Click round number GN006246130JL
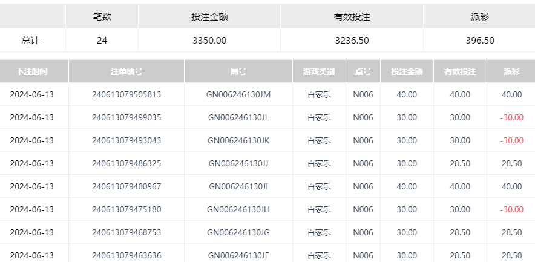 coord(238,117)
